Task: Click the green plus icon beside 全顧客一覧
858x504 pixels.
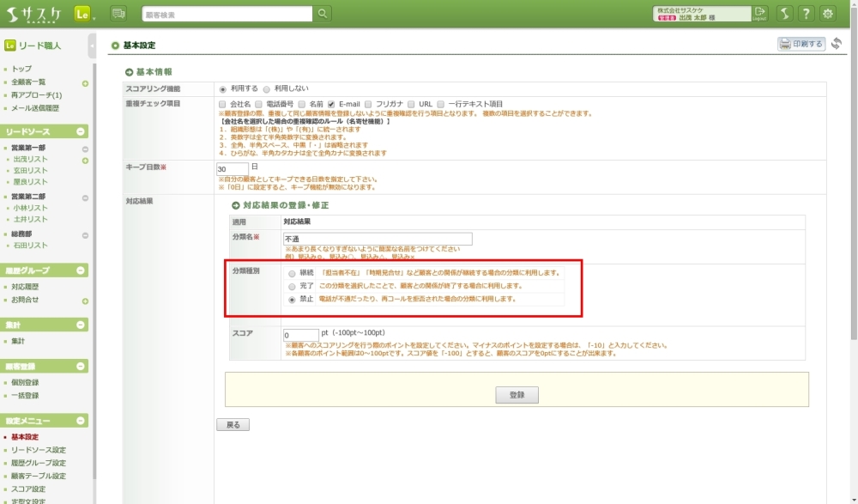Action: [x=85, y=83]
